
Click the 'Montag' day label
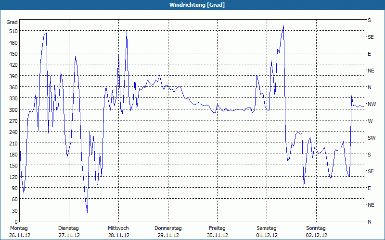coord(19,228)
